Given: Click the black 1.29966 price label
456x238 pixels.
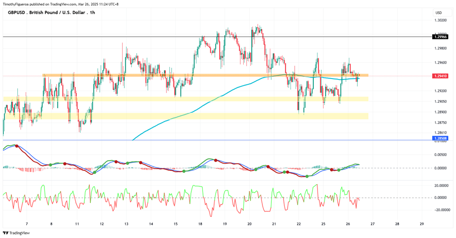Looking at the screenshot, I should (440, 37).
